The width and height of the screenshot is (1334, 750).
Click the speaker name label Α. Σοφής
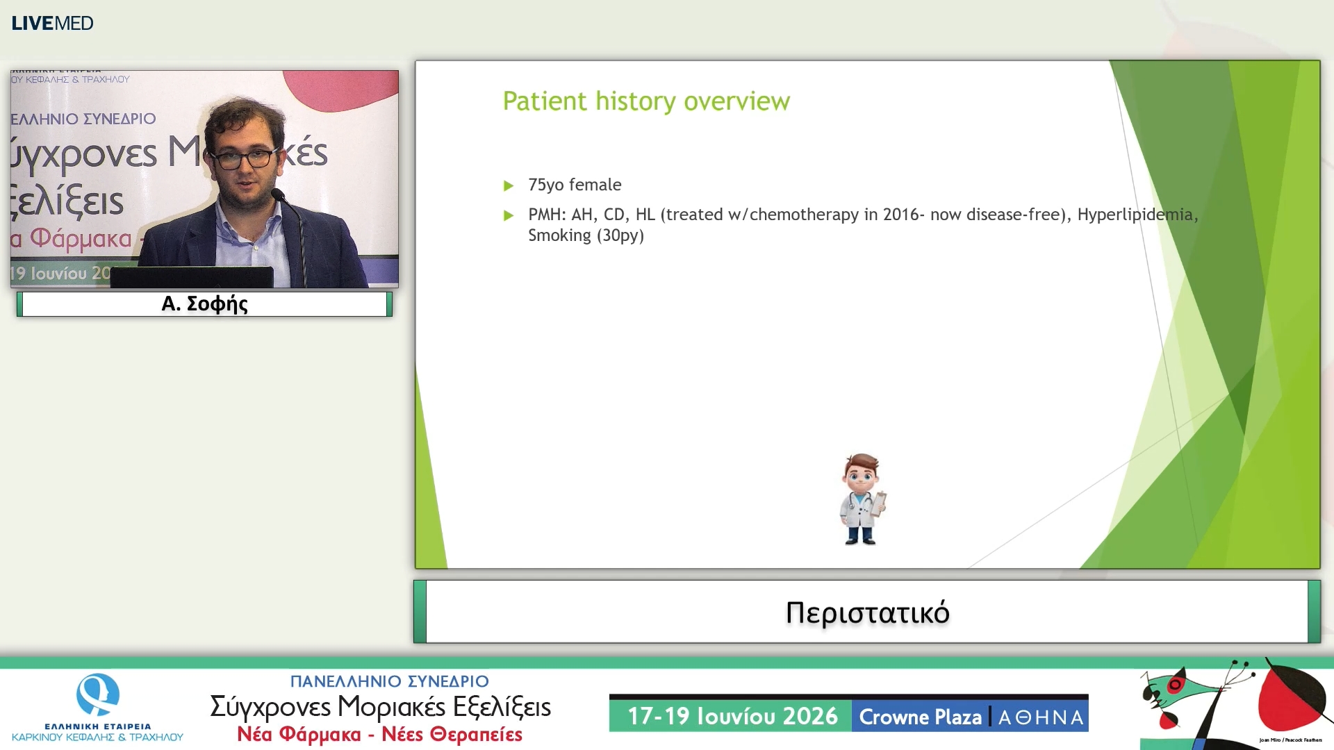[204, 303]
